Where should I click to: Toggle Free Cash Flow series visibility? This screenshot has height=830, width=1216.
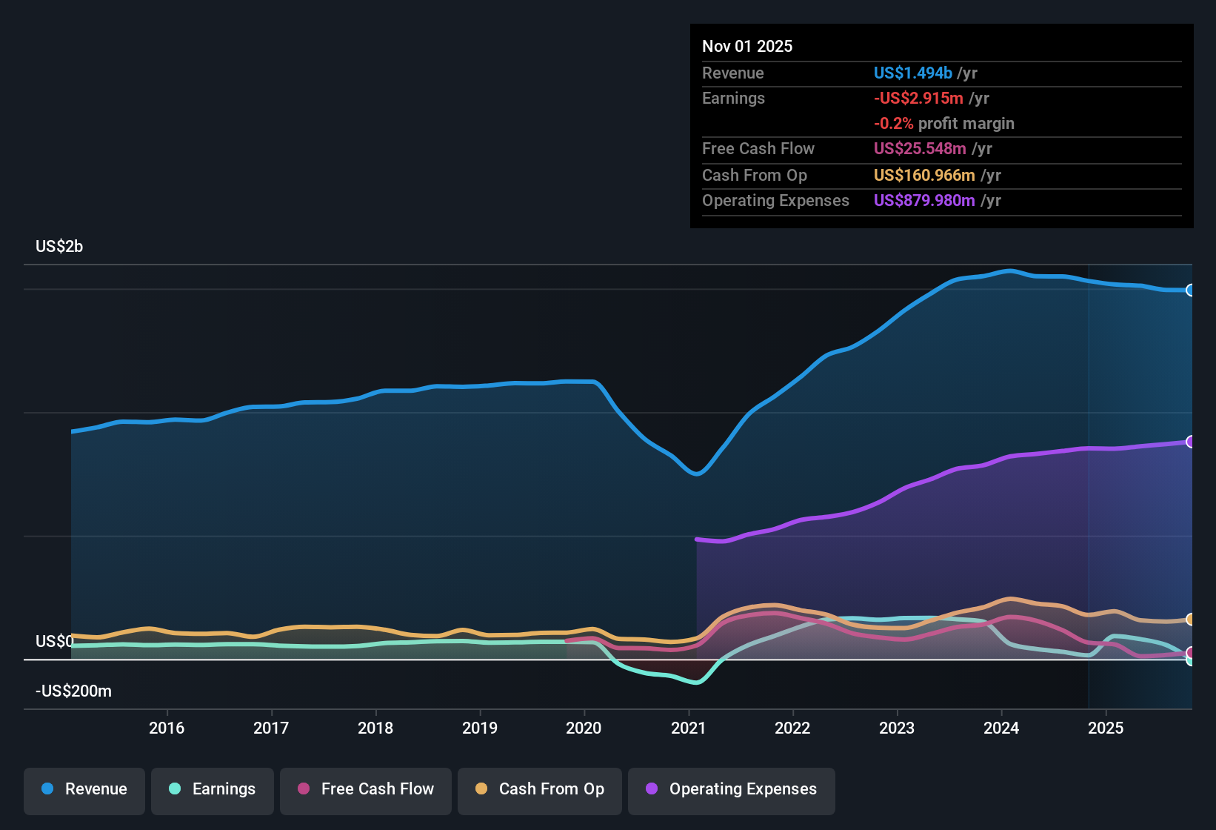365,789
